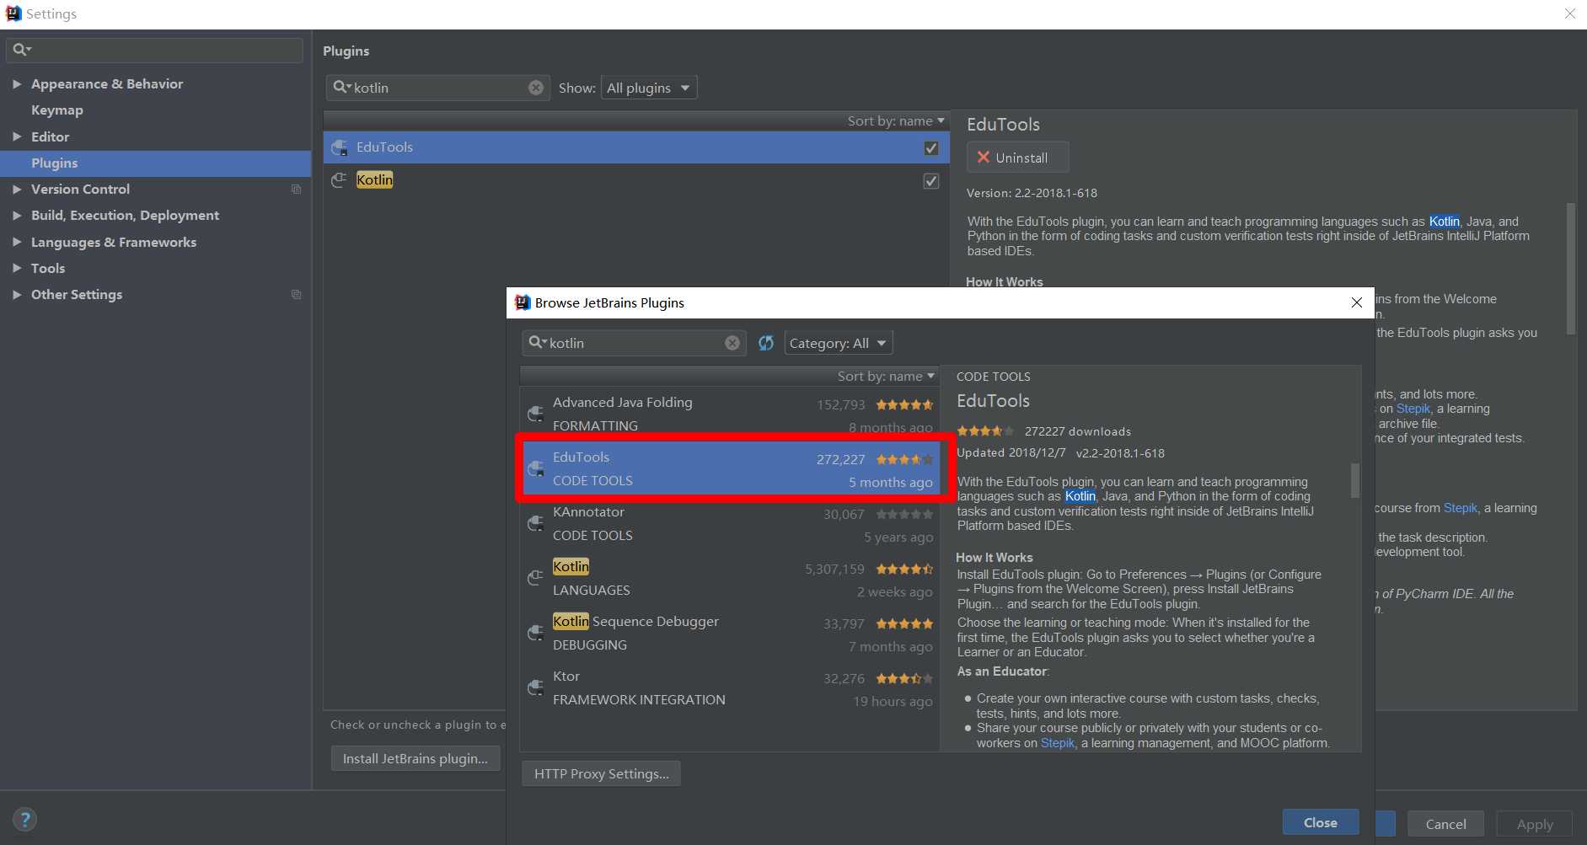Image resolution: width=1587 pixels, height=845 pixels.
Task: Open the Show: All plugins dropdown
Action: 649,88
